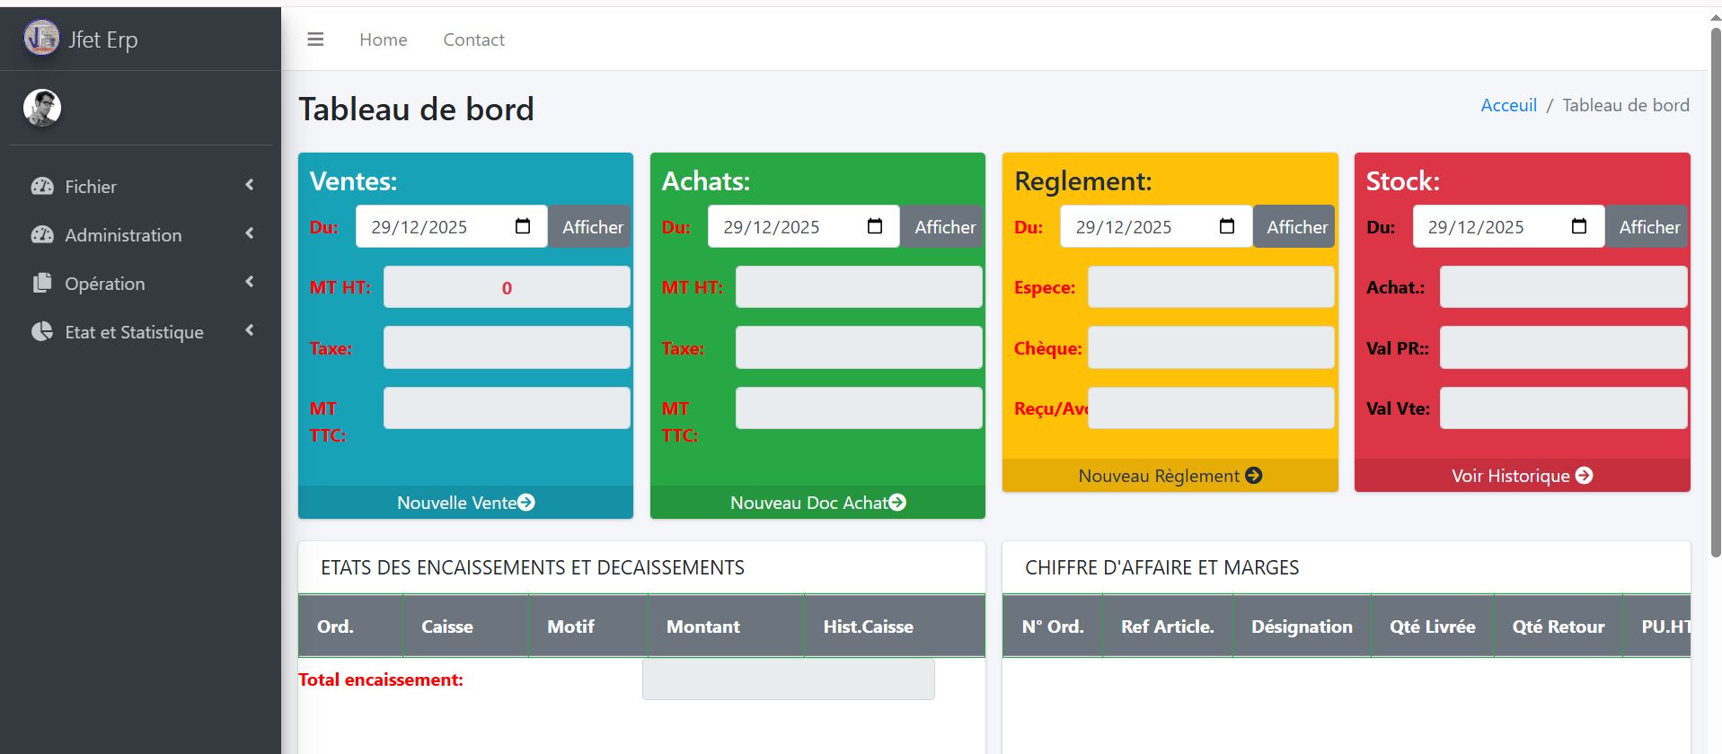
Task: Open calendar picker in Stock date field
Action: coord(1579,226)
